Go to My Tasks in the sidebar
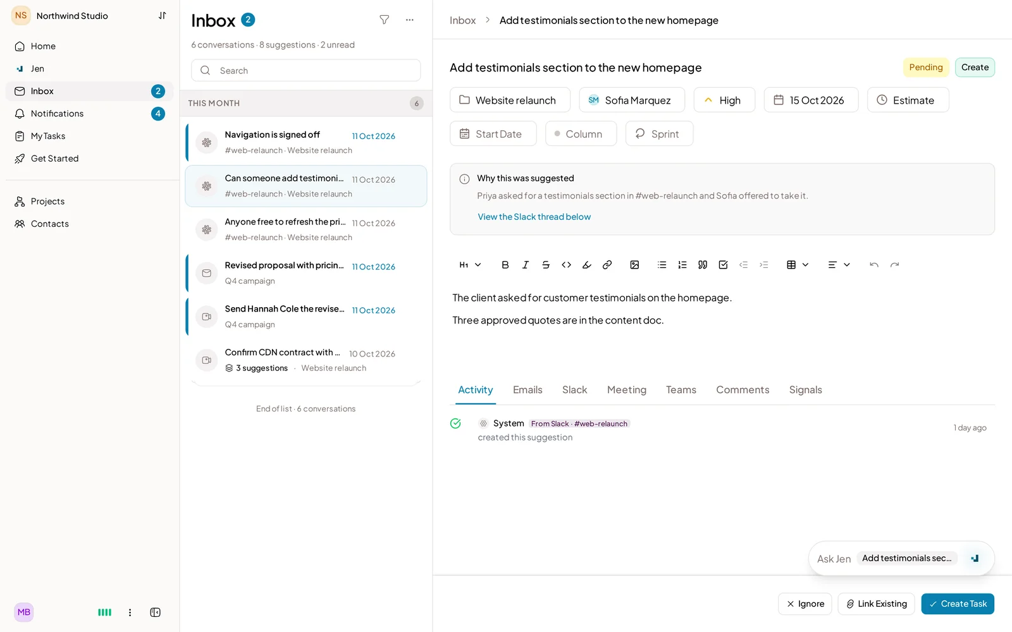Image resolution: width=1012 pixels, height=632 pixels. click(x=89, y=136)
